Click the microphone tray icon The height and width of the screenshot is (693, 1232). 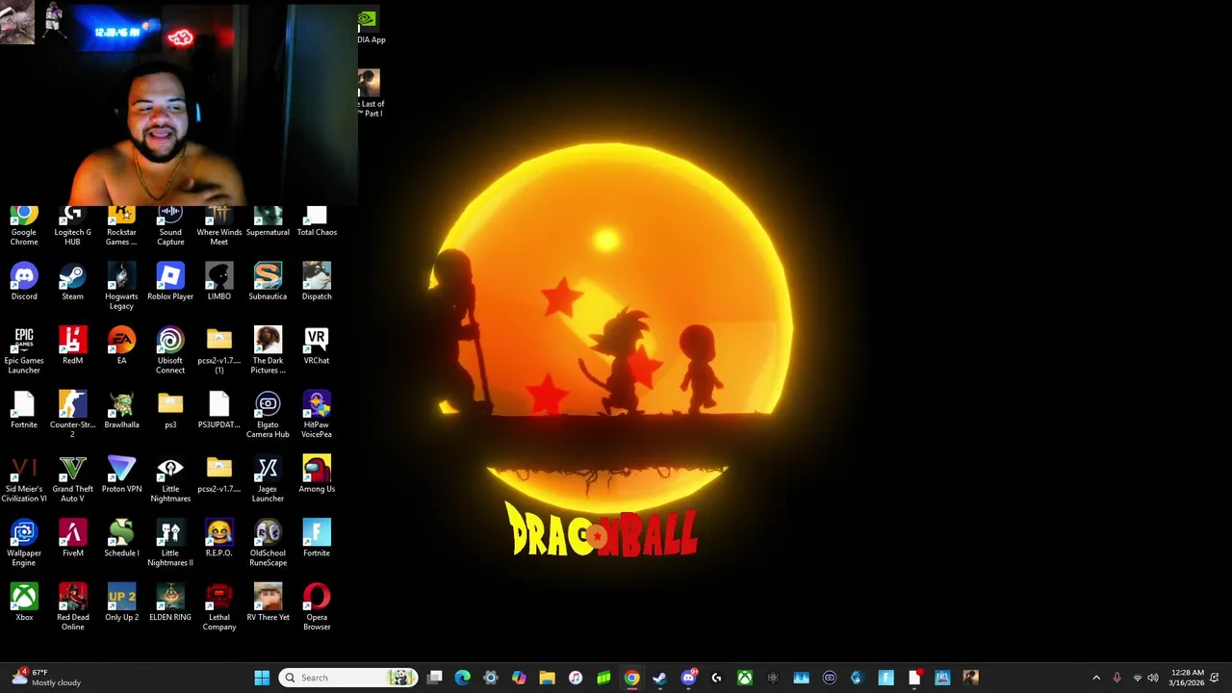1116,678
